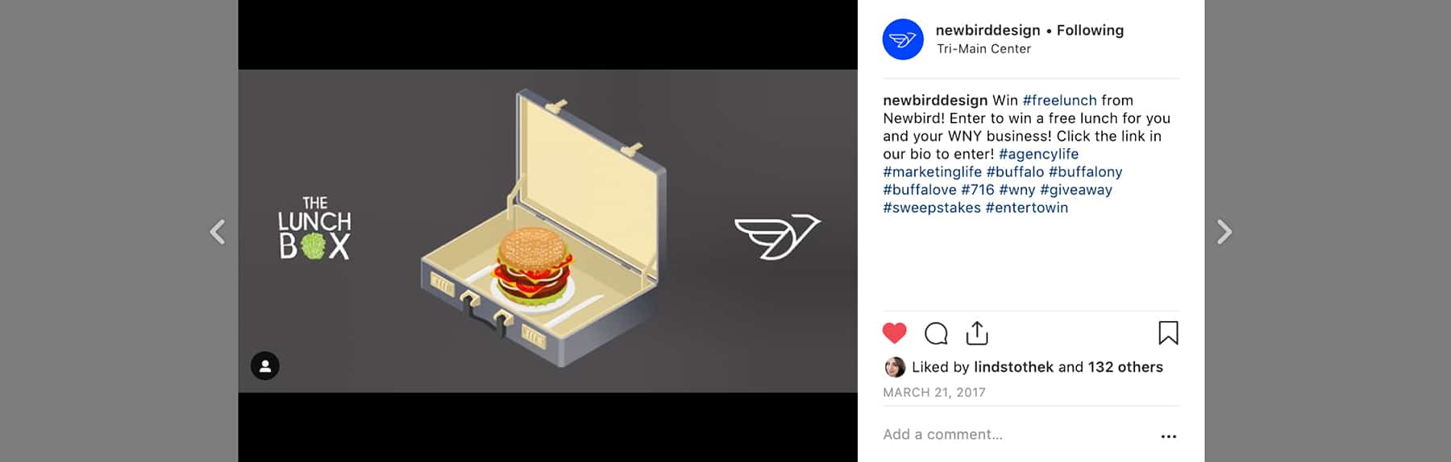Focus the Add a comment field

(x=1016, y=435)
